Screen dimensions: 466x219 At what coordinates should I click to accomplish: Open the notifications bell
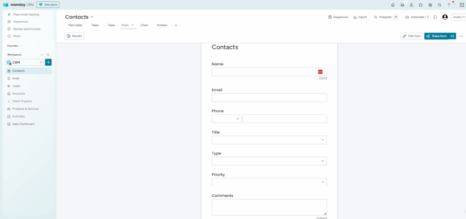393,5
